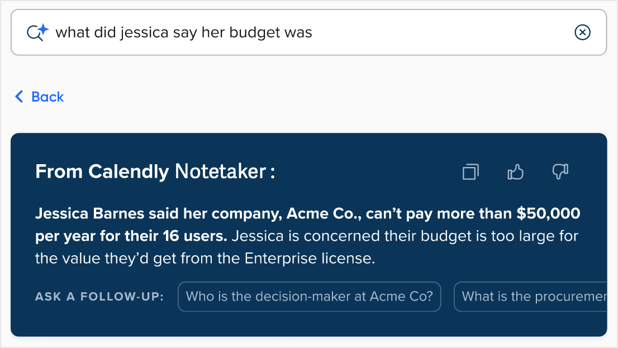Focus the 'what did jessica say' search field
Image resolution: width=618 pixels, height=348 pixels.
coord(308,32)
